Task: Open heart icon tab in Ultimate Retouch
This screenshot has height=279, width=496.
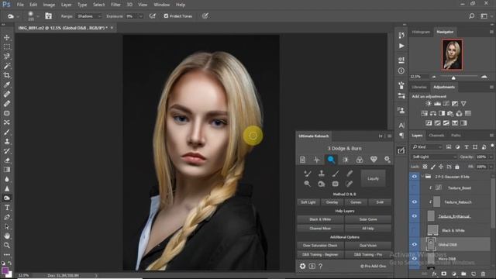Action: click(x=374, y=160)
